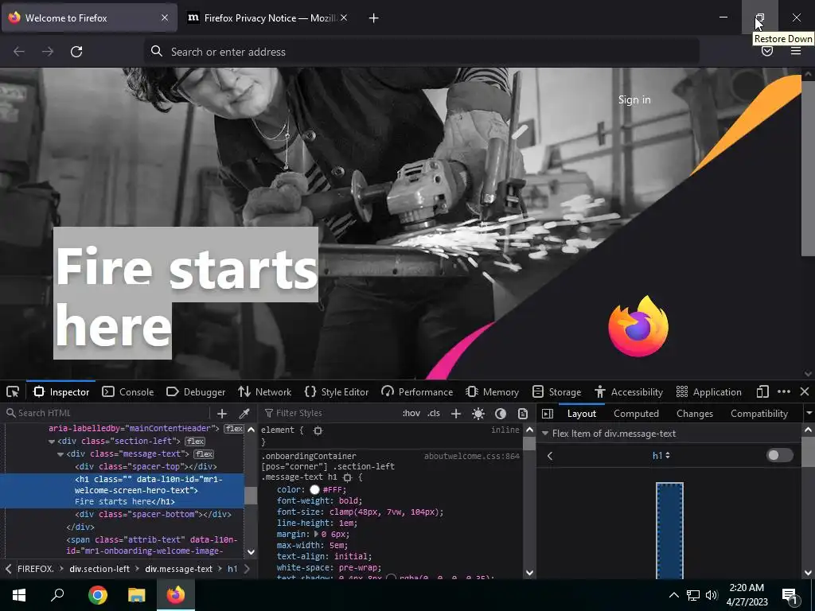Open the Console panel
Image resolution: width=815 pixels, height=611 pixels.
[x=128, y=391]
